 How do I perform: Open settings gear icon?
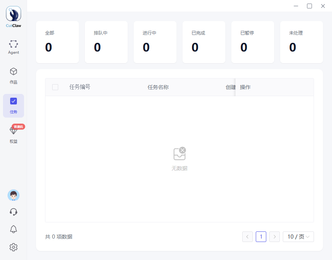point(14,247)
